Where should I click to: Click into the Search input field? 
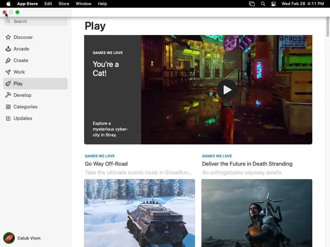tap(35, 21)
